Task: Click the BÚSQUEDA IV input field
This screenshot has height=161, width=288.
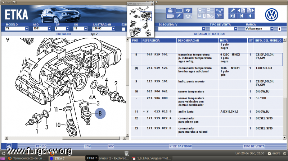Action: 180,29
